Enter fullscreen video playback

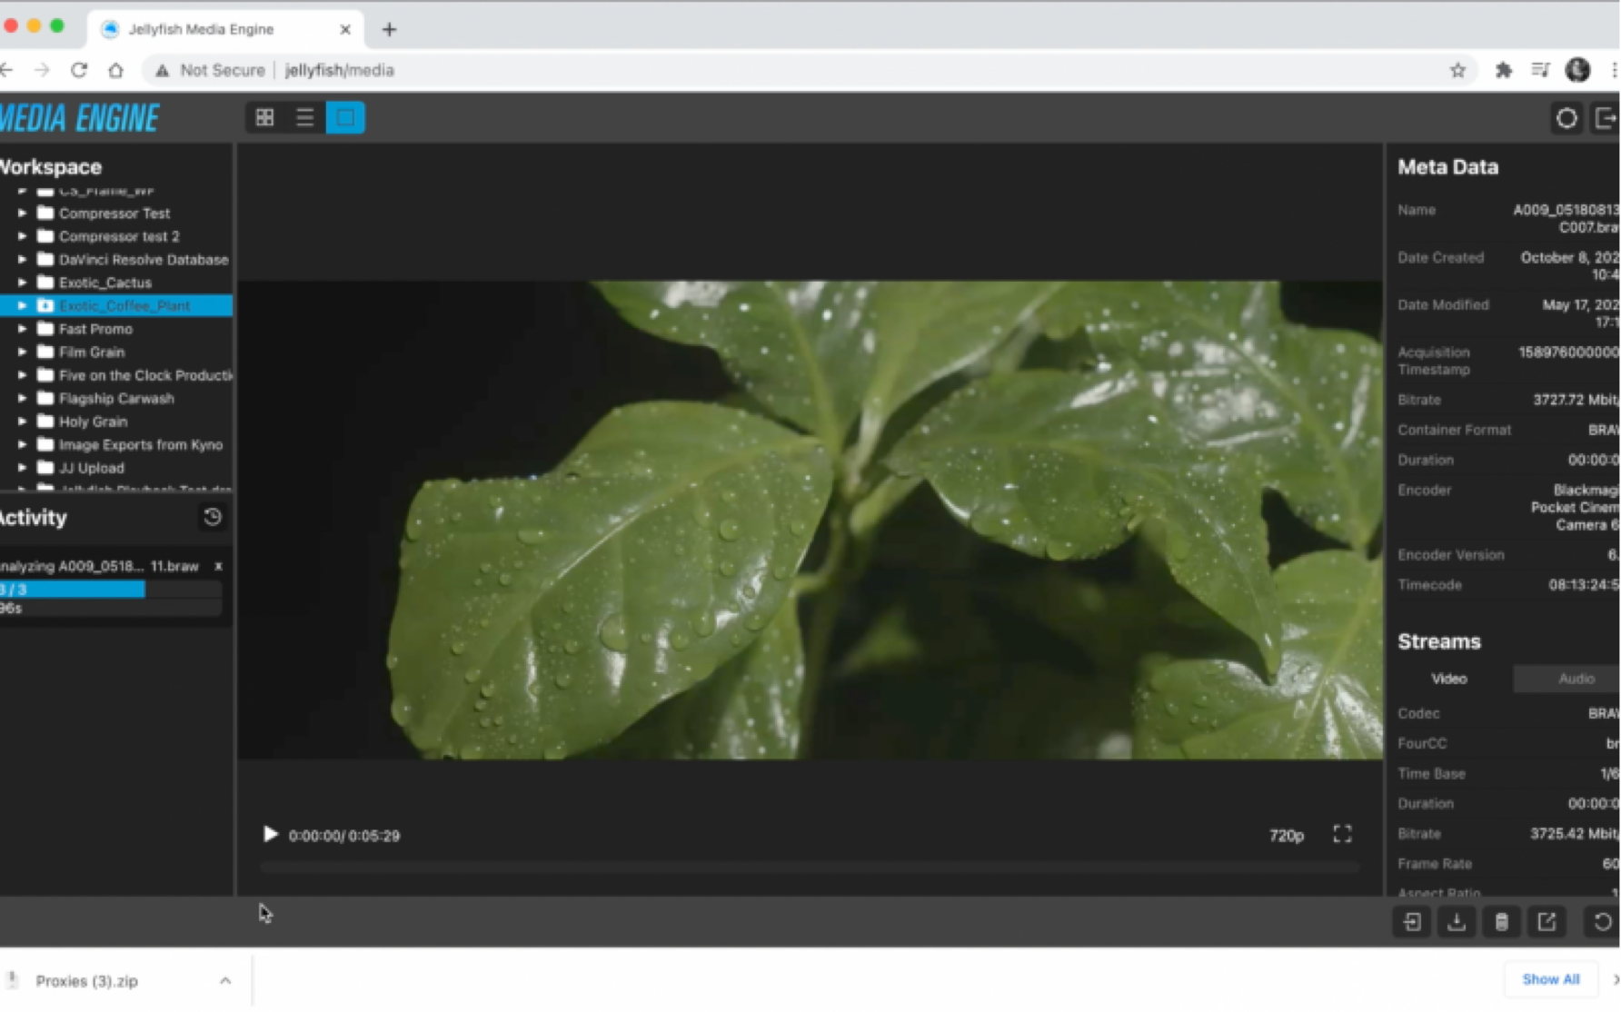[x=1342, y=834]
